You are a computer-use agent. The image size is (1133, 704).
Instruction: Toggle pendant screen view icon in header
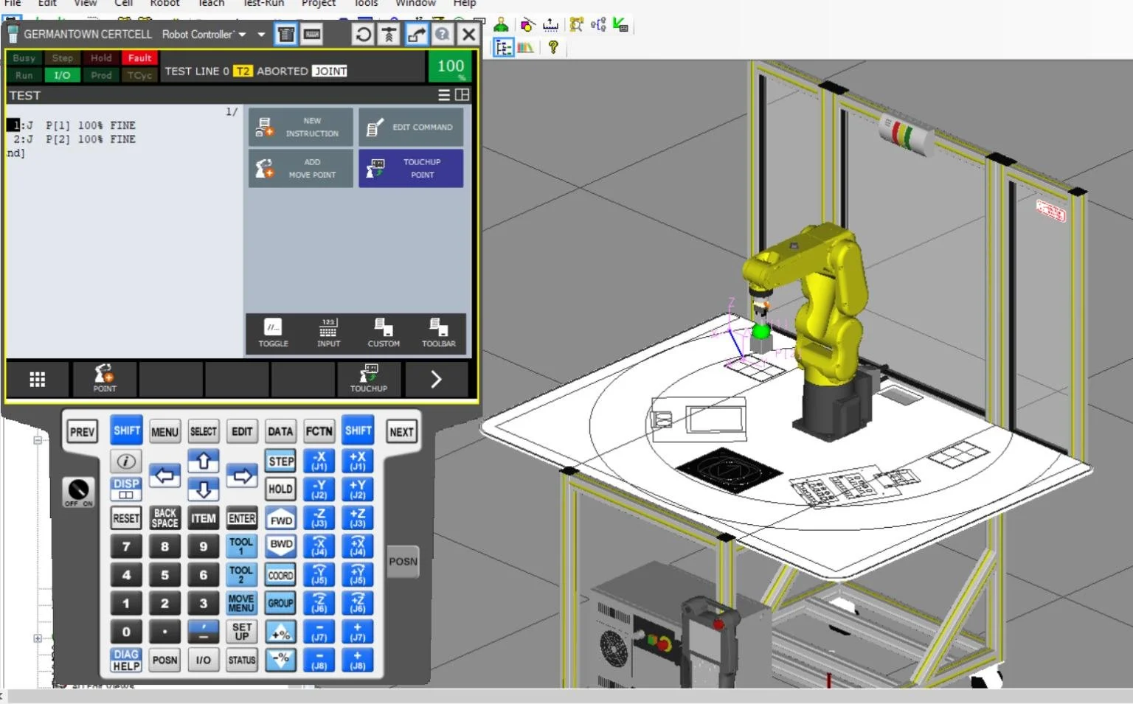[x=286, y=34]
